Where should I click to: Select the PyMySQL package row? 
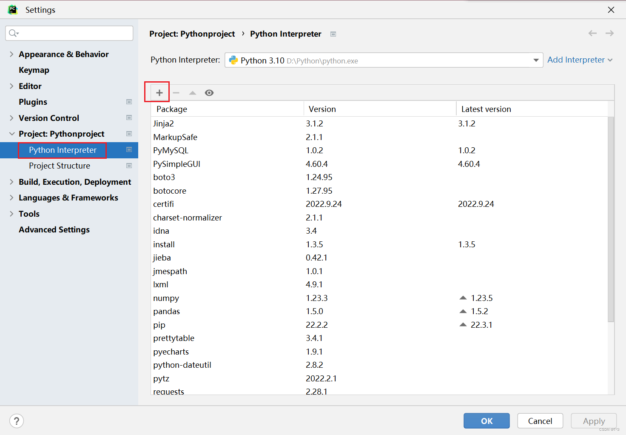[379, 150]
